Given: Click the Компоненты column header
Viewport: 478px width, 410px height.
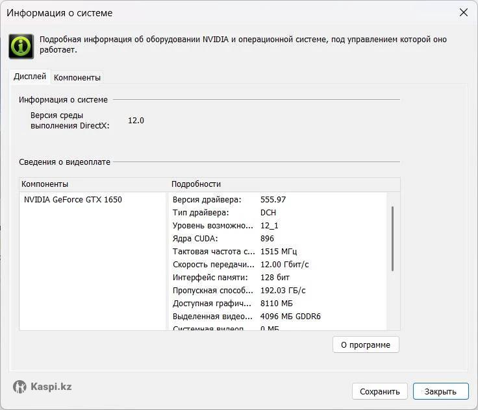Looking at the screenshot, I should tap(45, 184).
